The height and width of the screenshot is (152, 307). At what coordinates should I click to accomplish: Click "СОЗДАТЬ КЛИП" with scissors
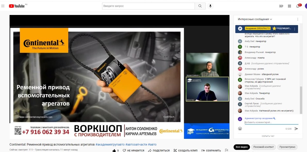coord(185,150)
